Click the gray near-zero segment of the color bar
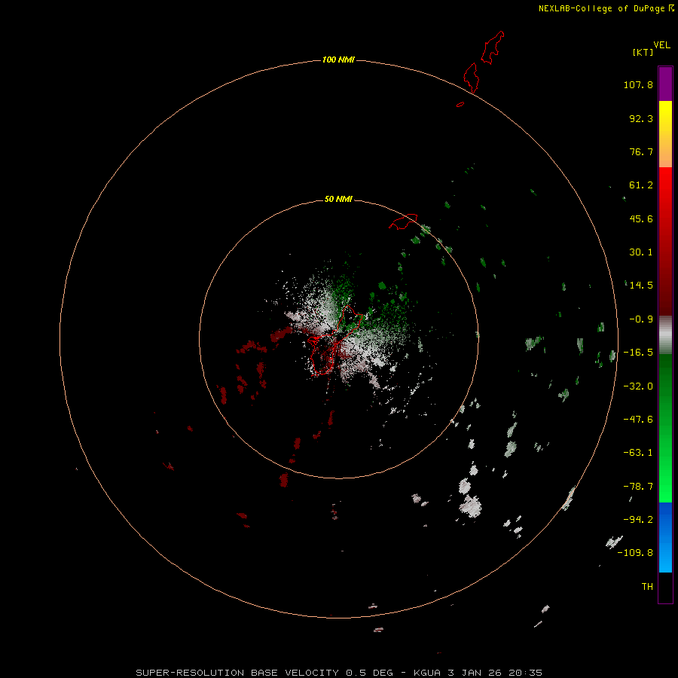The width and height of the screenshot is (678, 678). coord(665,335)
